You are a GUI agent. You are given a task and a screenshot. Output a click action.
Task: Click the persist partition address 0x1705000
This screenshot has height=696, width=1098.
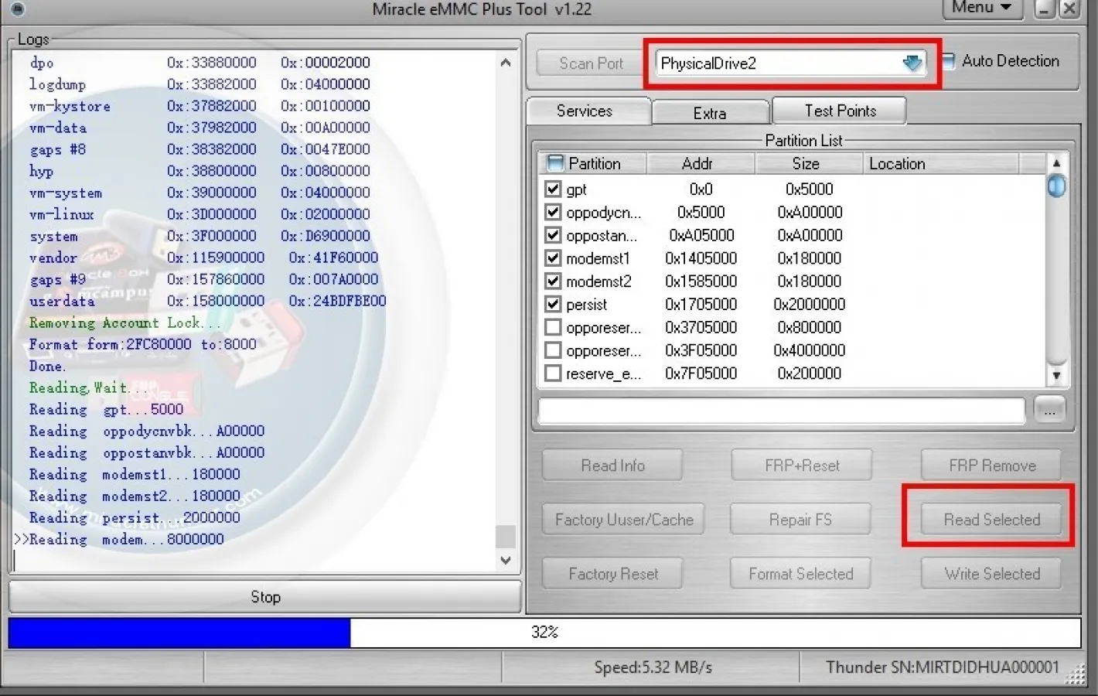point(701,305)
